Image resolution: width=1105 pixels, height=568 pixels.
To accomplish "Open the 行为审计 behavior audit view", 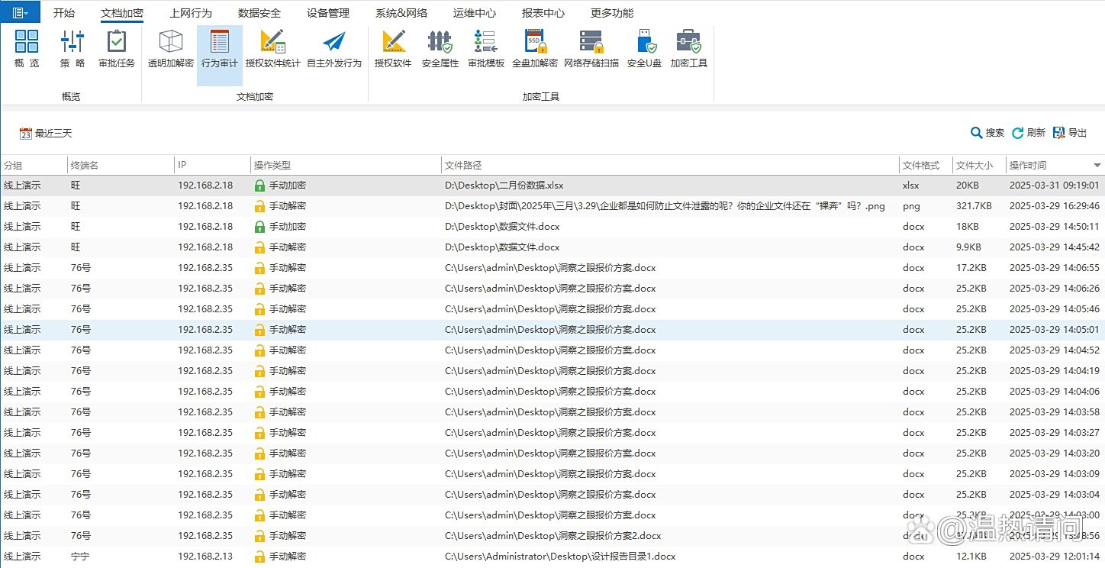I will (219, 48).
